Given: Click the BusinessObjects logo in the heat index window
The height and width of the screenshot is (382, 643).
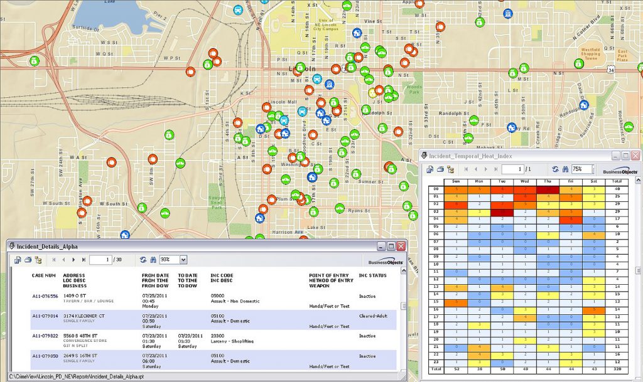Looking at the screenshot, I should 619,171.
